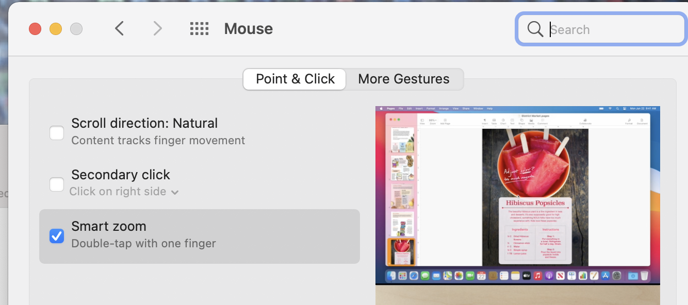Select the Media icon in the Pages preview toolbar

530,121
